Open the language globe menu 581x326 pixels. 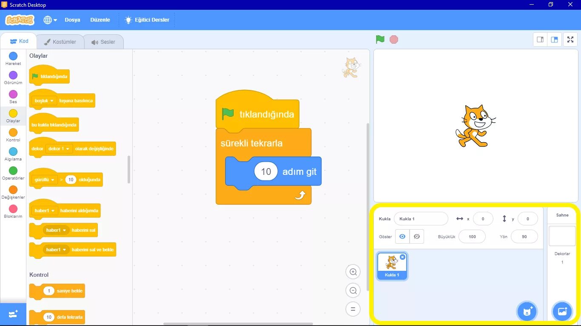tap(50, 20)
